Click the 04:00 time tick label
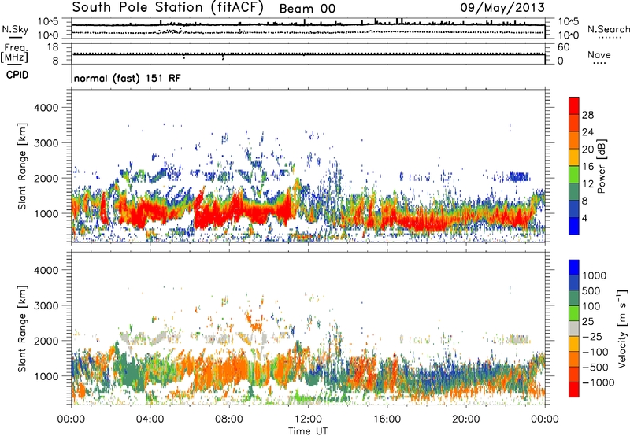Image resolution: width=630 pixels, height=436 pixels. 150,419
